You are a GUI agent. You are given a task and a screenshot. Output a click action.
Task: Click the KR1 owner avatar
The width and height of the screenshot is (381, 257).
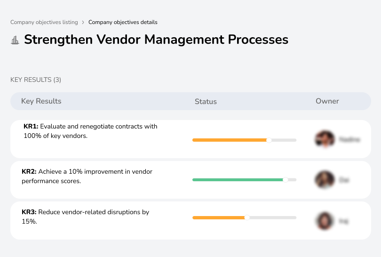pos(325,139)
